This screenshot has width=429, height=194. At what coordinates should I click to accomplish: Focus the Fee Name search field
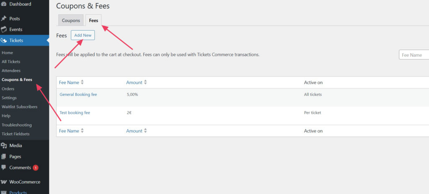pyautogui.click(x=414, y=55)
